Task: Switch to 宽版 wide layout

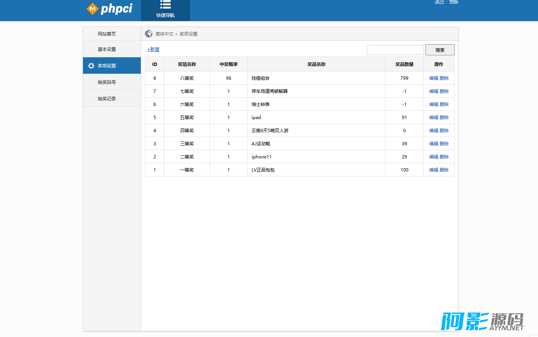Action: pyautogui.click(x=454, y=2)
